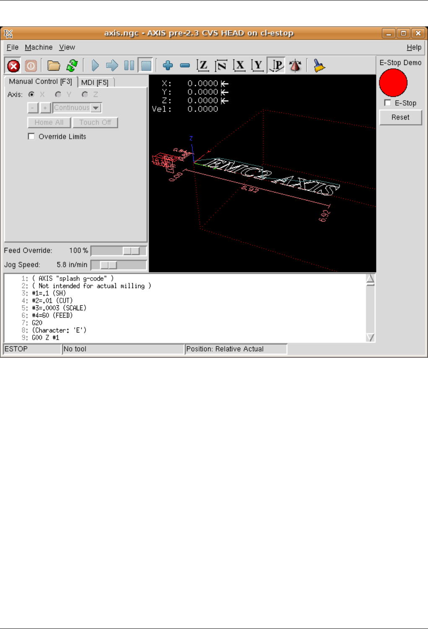This screenshot has width=428, height=629.
Task: Run the program with the play icon
Action: coord(95,65)
